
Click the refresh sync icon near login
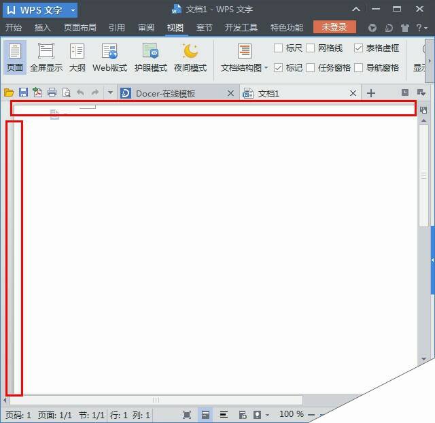pyautogui.click(x=389, y=28)
